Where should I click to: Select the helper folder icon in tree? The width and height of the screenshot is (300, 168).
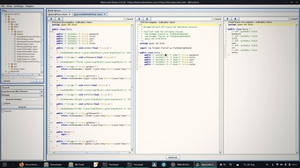15,34
